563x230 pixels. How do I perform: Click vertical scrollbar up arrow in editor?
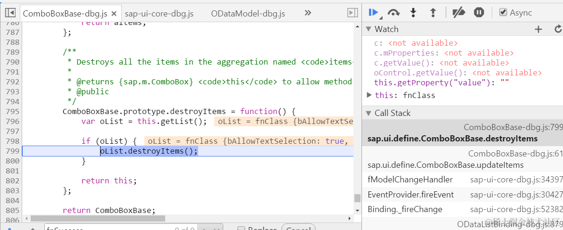[x=357, y=26]
